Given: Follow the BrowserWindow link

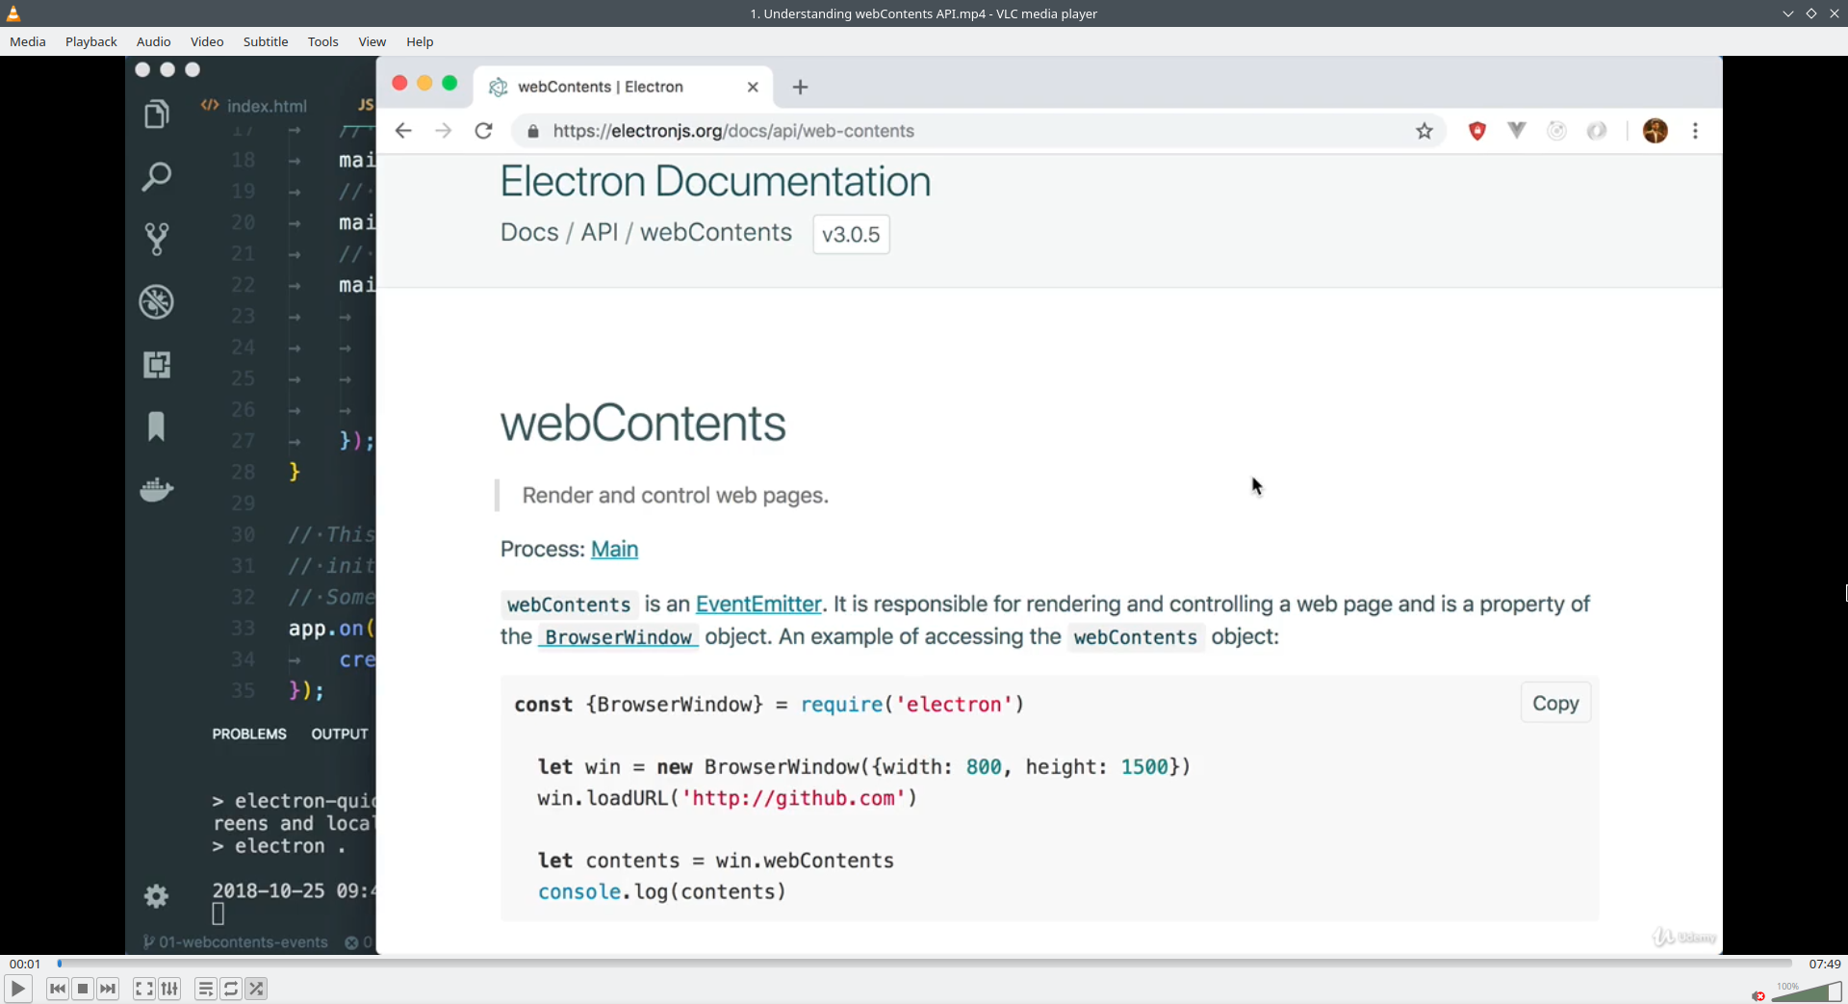Looking at the screenshot, I should click(618, 637).
